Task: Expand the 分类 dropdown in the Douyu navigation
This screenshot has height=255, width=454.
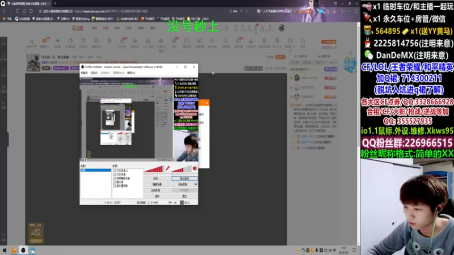Action: pyautogui.click(x=117, y=28)
